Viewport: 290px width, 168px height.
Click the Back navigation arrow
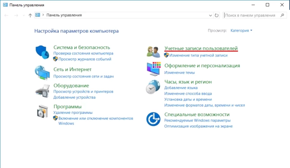coord(6,15)
